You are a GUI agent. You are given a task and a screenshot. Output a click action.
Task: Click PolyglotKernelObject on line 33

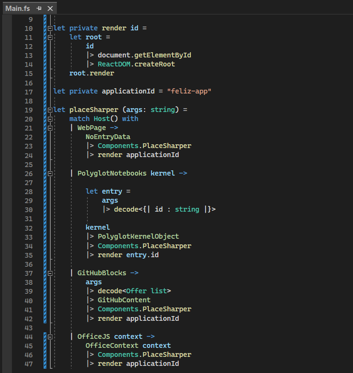(x=138, y=236)
